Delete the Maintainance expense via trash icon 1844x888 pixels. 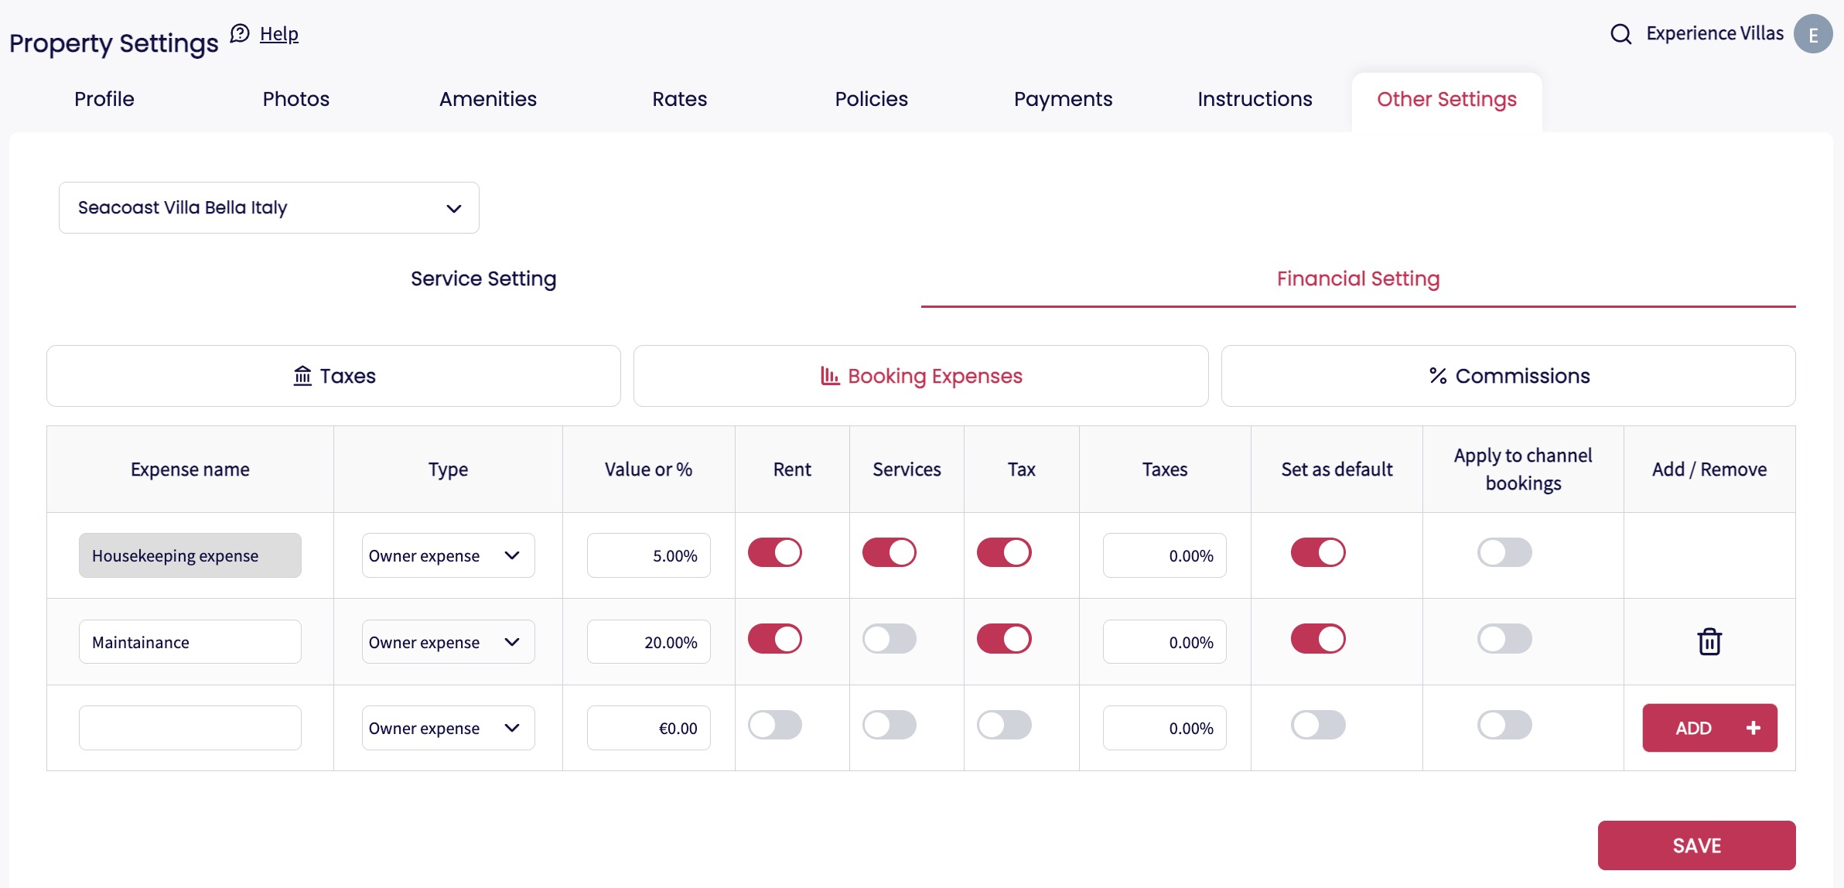click(x=1709, y=641)
